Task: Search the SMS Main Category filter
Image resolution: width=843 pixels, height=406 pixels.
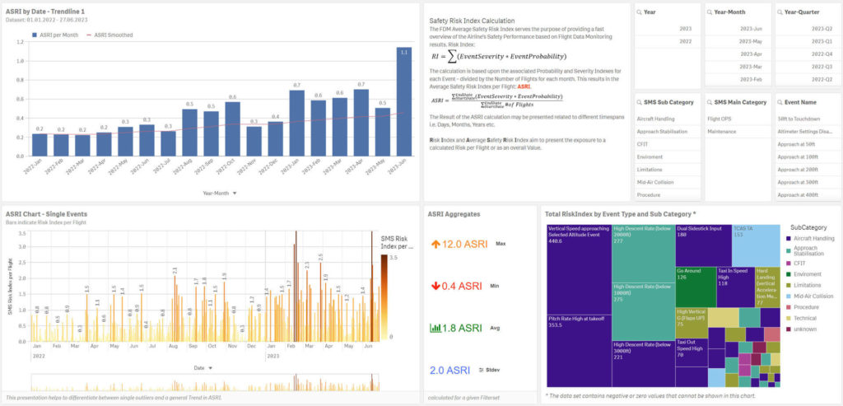Action: pos(711,102)
